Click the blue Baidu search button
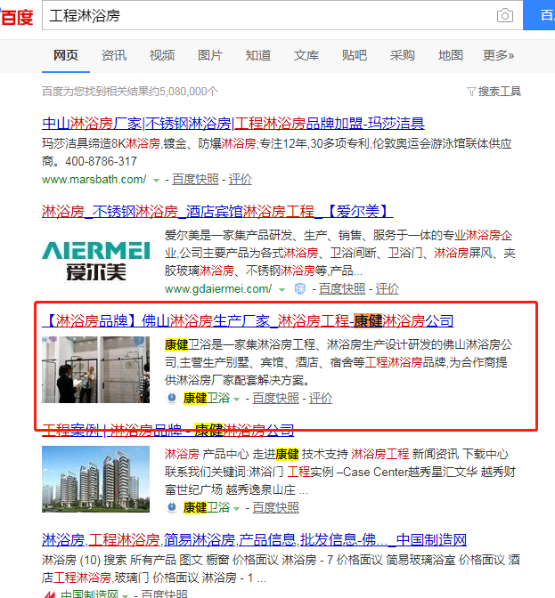This screenshot has width=555, height=598. (x=539, y=15)
